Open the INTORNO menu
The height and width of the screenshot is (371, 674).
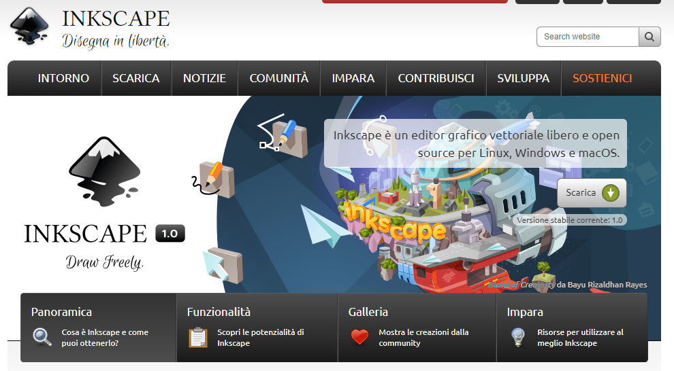(x=63, y=78)
